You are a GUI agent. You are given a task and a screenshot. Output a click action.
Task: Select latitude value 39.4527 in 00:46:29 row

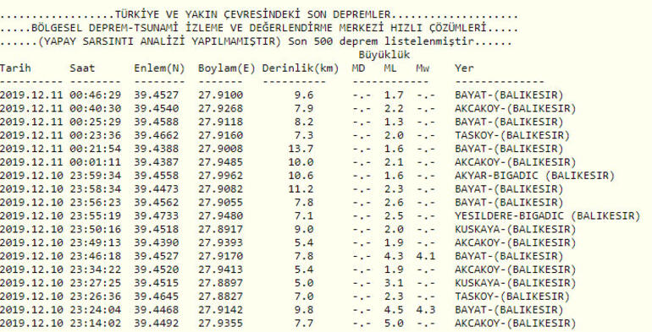point(156,95)
